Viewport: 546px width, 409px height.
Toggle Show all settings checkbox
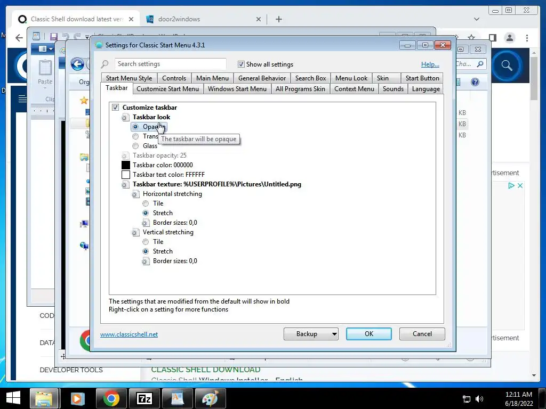(x=240, y=64)
